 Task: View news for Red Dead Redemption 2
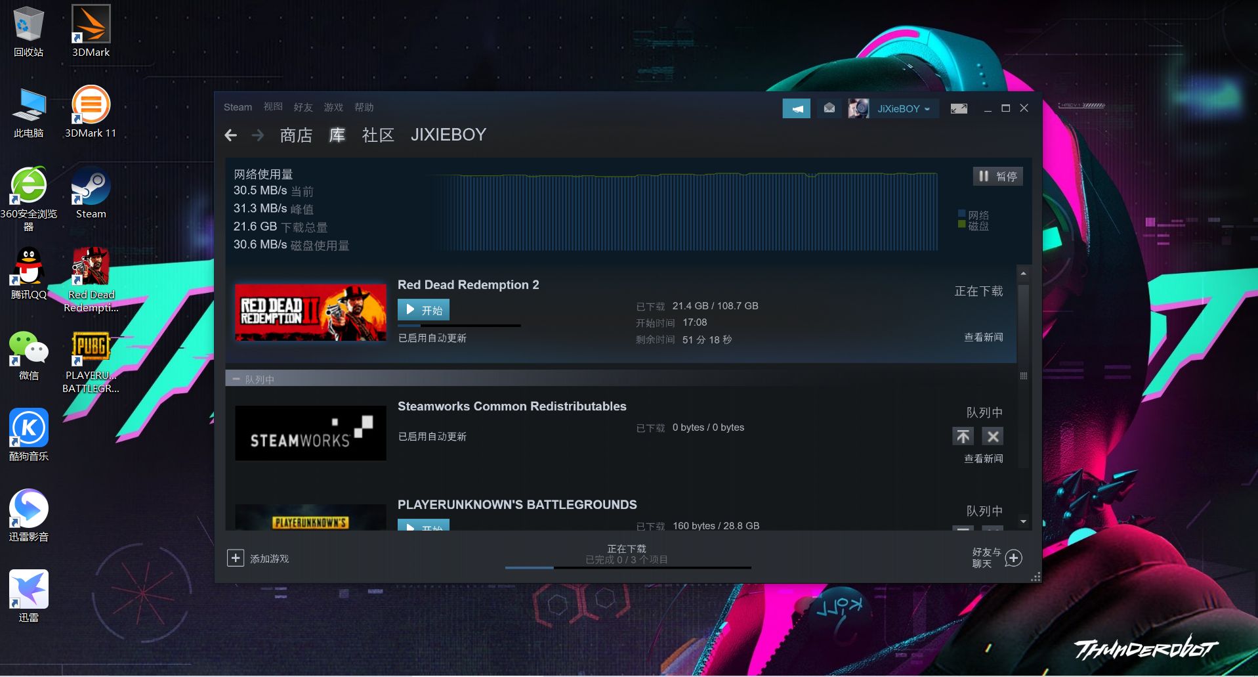[x=983, y=338]
